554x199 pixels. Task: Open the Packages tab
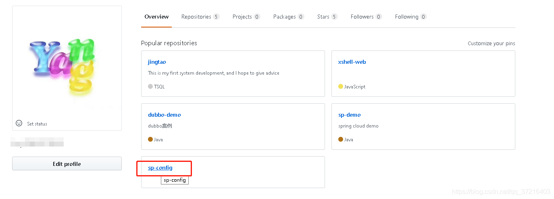pos(289,17)
